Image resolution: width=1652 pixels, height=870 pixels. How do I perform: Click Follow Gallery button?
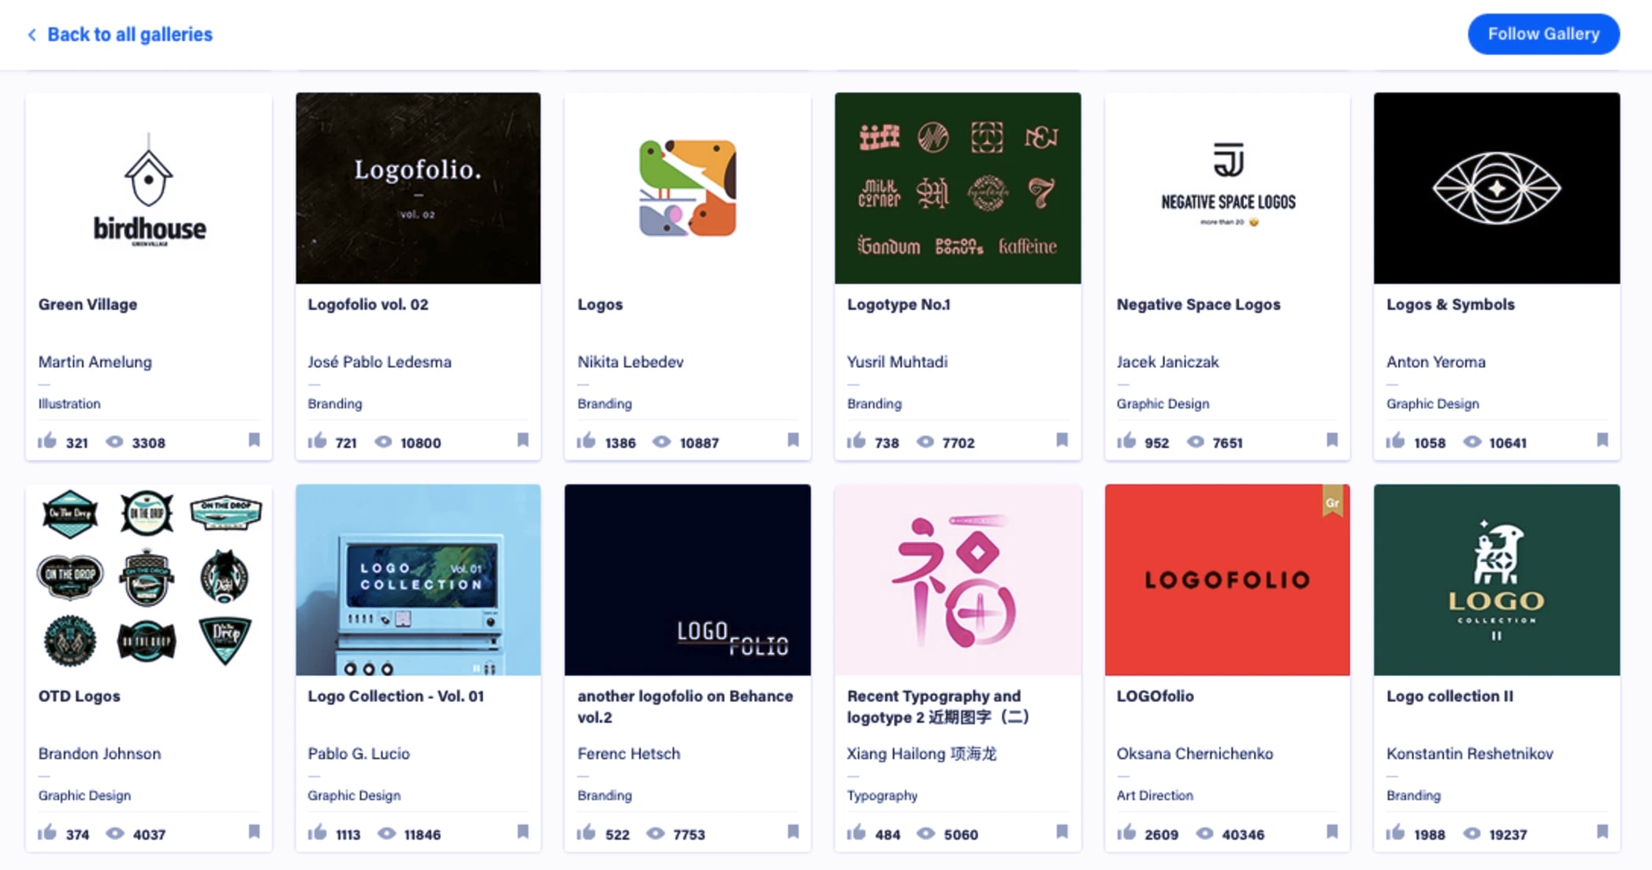(x=1542, y=34)
